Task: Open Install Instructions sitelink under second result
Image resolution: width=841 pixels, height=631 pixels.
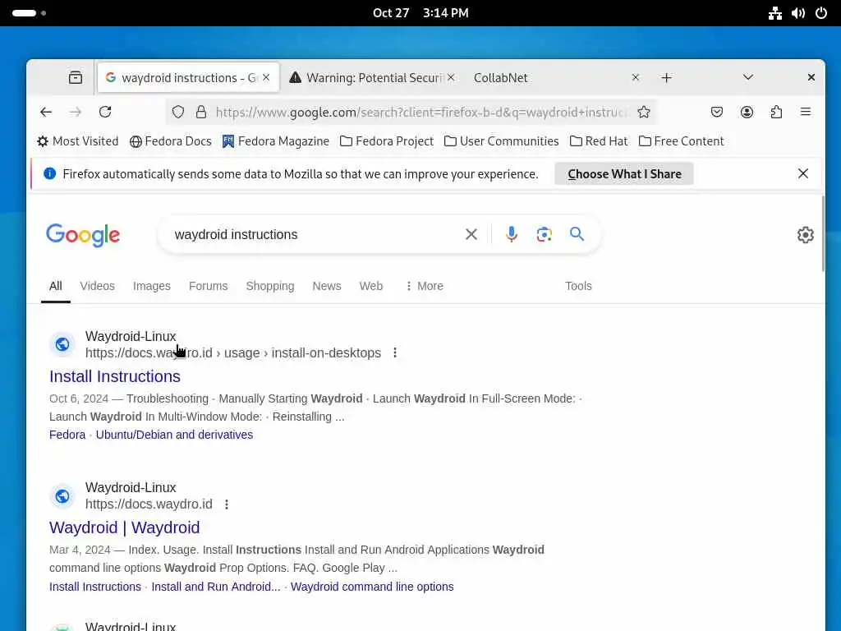Action: coord(95,587)
